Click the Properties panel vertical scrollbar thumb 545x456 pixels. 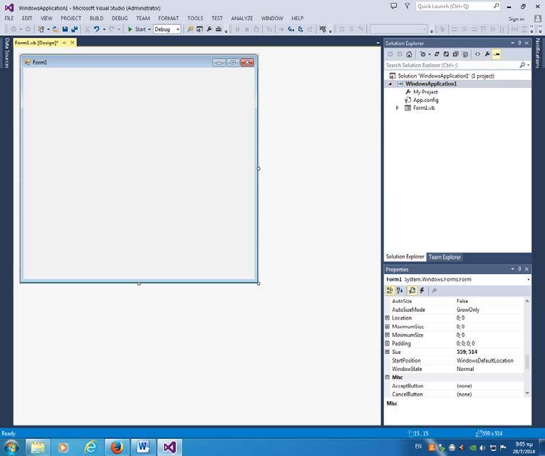527,362
